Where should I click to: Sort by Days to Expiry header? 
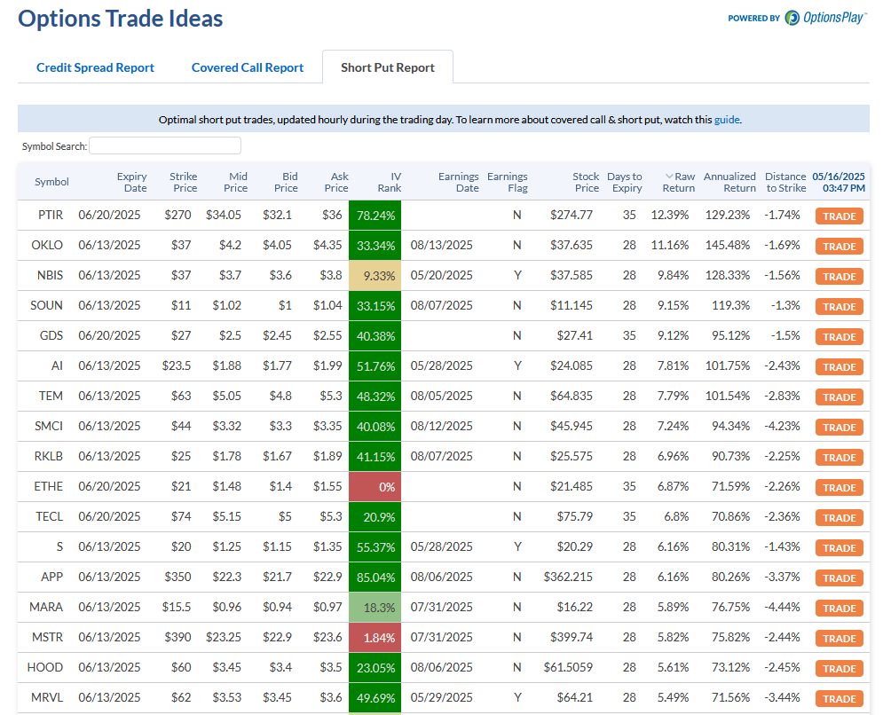point(625,183)
